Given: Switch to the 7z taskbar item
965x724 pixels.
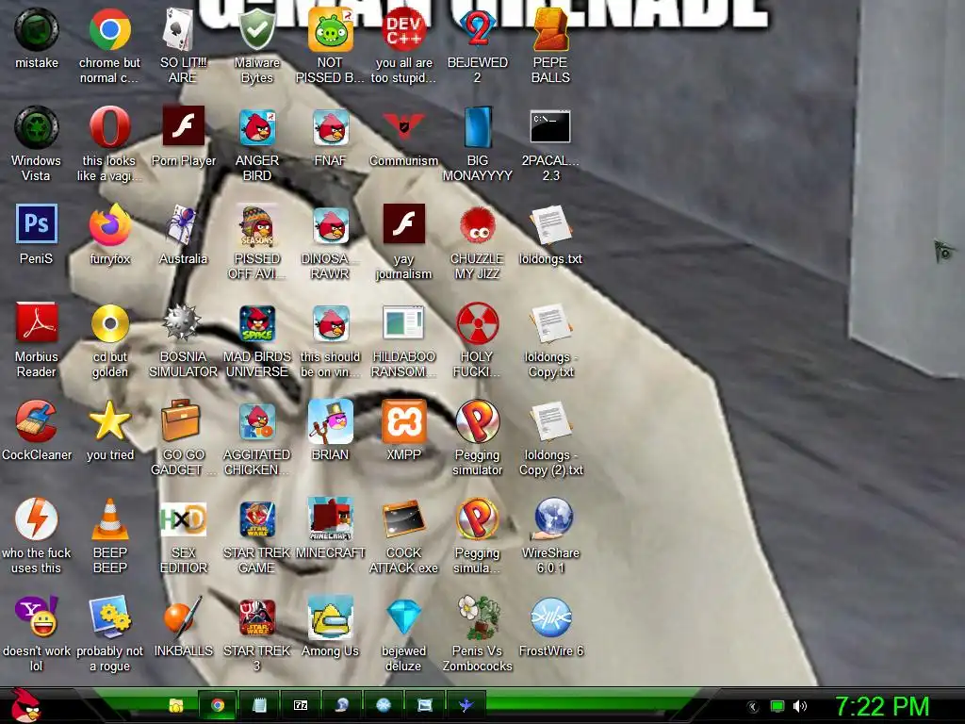Looking at the screenshot, I should pyautogui.click(x=301, y=705).
